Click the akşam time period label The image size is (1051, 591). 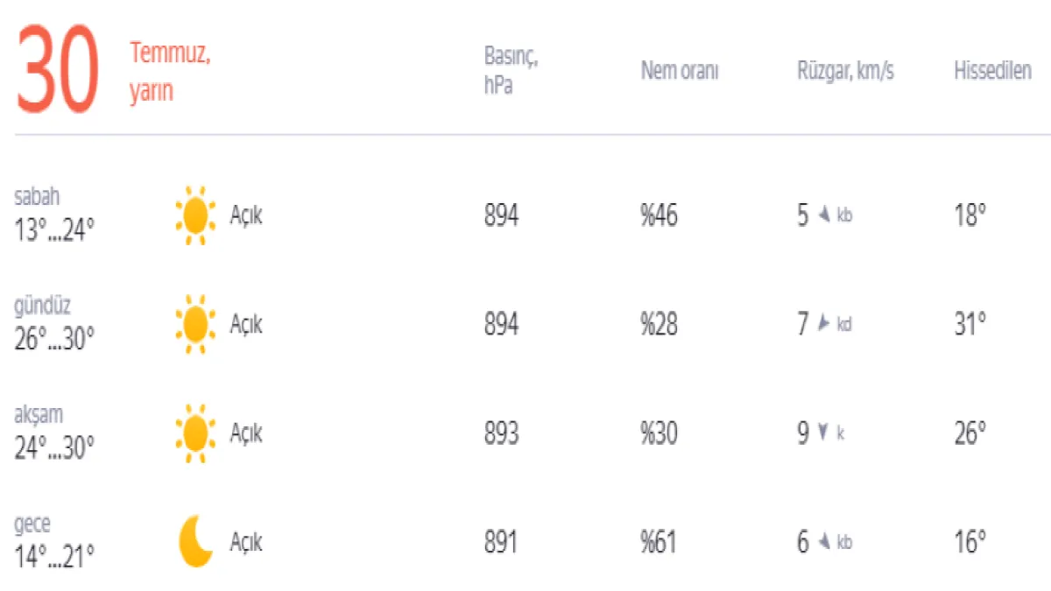39,415
